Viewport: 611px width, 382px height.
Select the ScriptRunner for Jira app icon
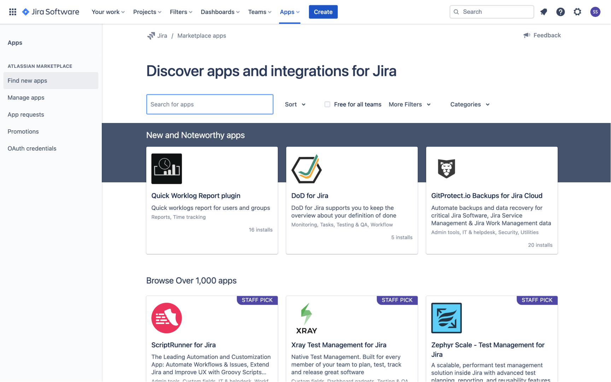(166, 318)
